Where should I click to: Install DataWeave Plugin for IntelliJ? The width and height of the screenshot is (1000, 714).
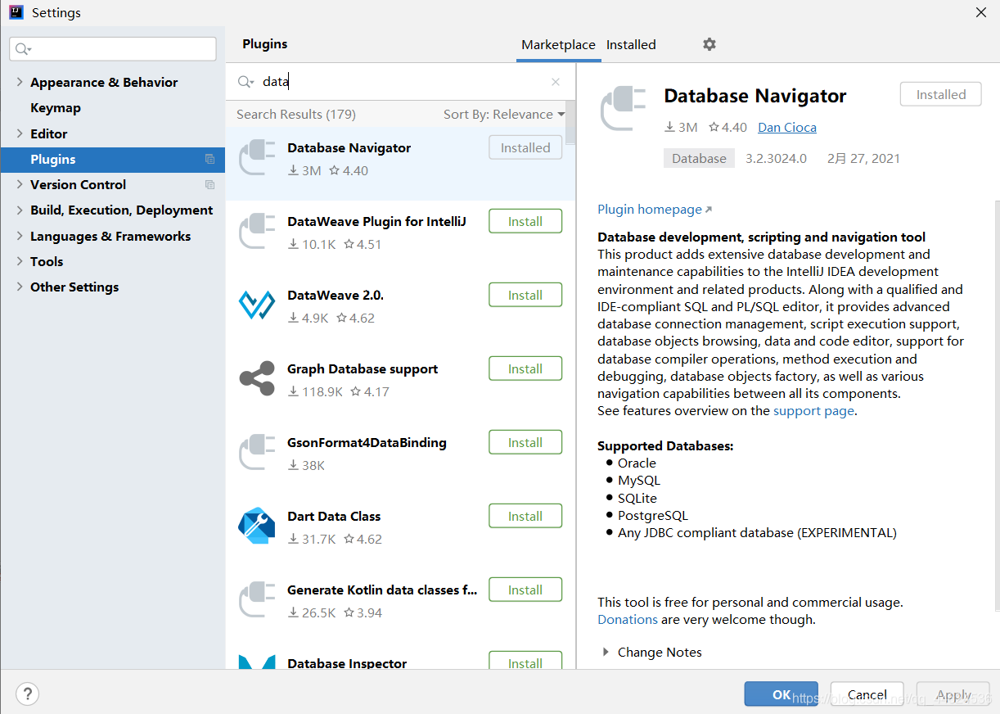point(525,221)
